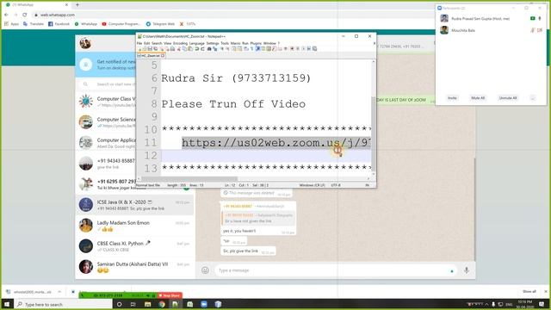Click the Copy icon in Notepad++ toolbar
The width and height of the screenshot is (551, 310).
coord(184,49)
